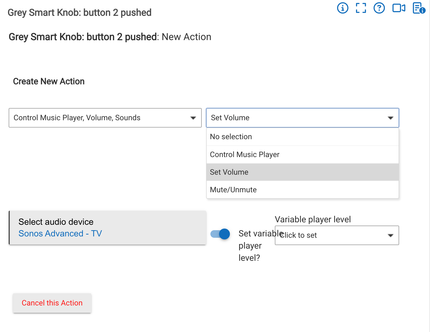Expand the Variable player level dropdown
Screen dimensions: 430x332
337,235
